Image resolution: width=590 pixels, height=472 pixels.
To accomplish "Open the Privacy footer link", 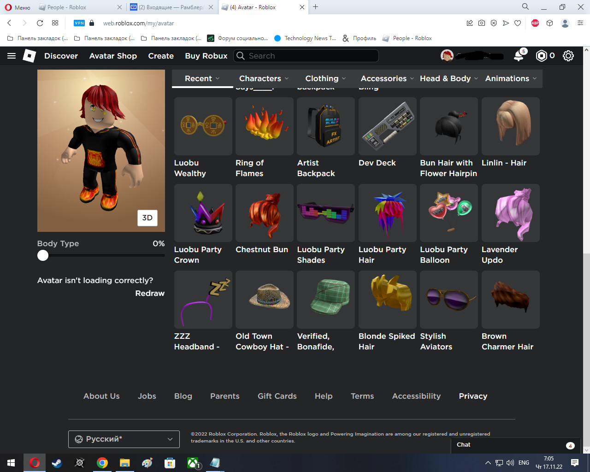I will click(x=473, y=396).
